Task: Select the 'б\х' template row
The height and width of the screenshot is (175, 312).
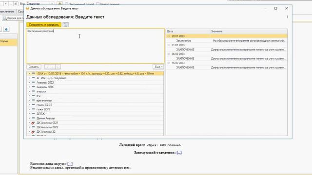Action: click(x=95, y=96)
